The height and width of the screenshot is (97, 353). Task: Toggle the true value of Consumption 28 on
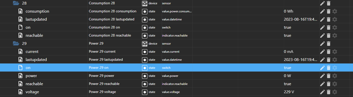coord(287,27)
